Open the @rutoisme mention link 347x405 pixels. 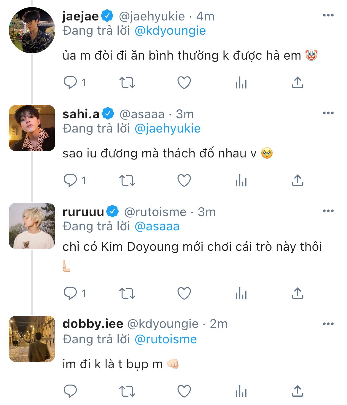[x=165, y=339]
